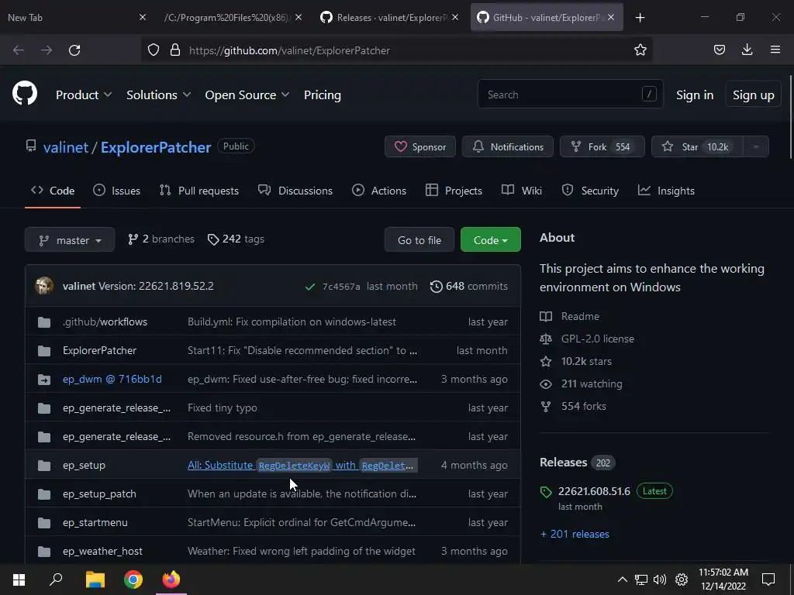Click the folder icon for ep_setup
The height and width of the screenshot is (595, 794).
[x=44, y=466]
